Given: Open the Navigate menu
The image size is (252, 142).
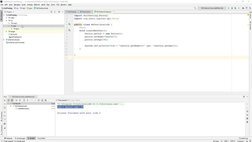Looking at the screenshot, I should (17, 5).
